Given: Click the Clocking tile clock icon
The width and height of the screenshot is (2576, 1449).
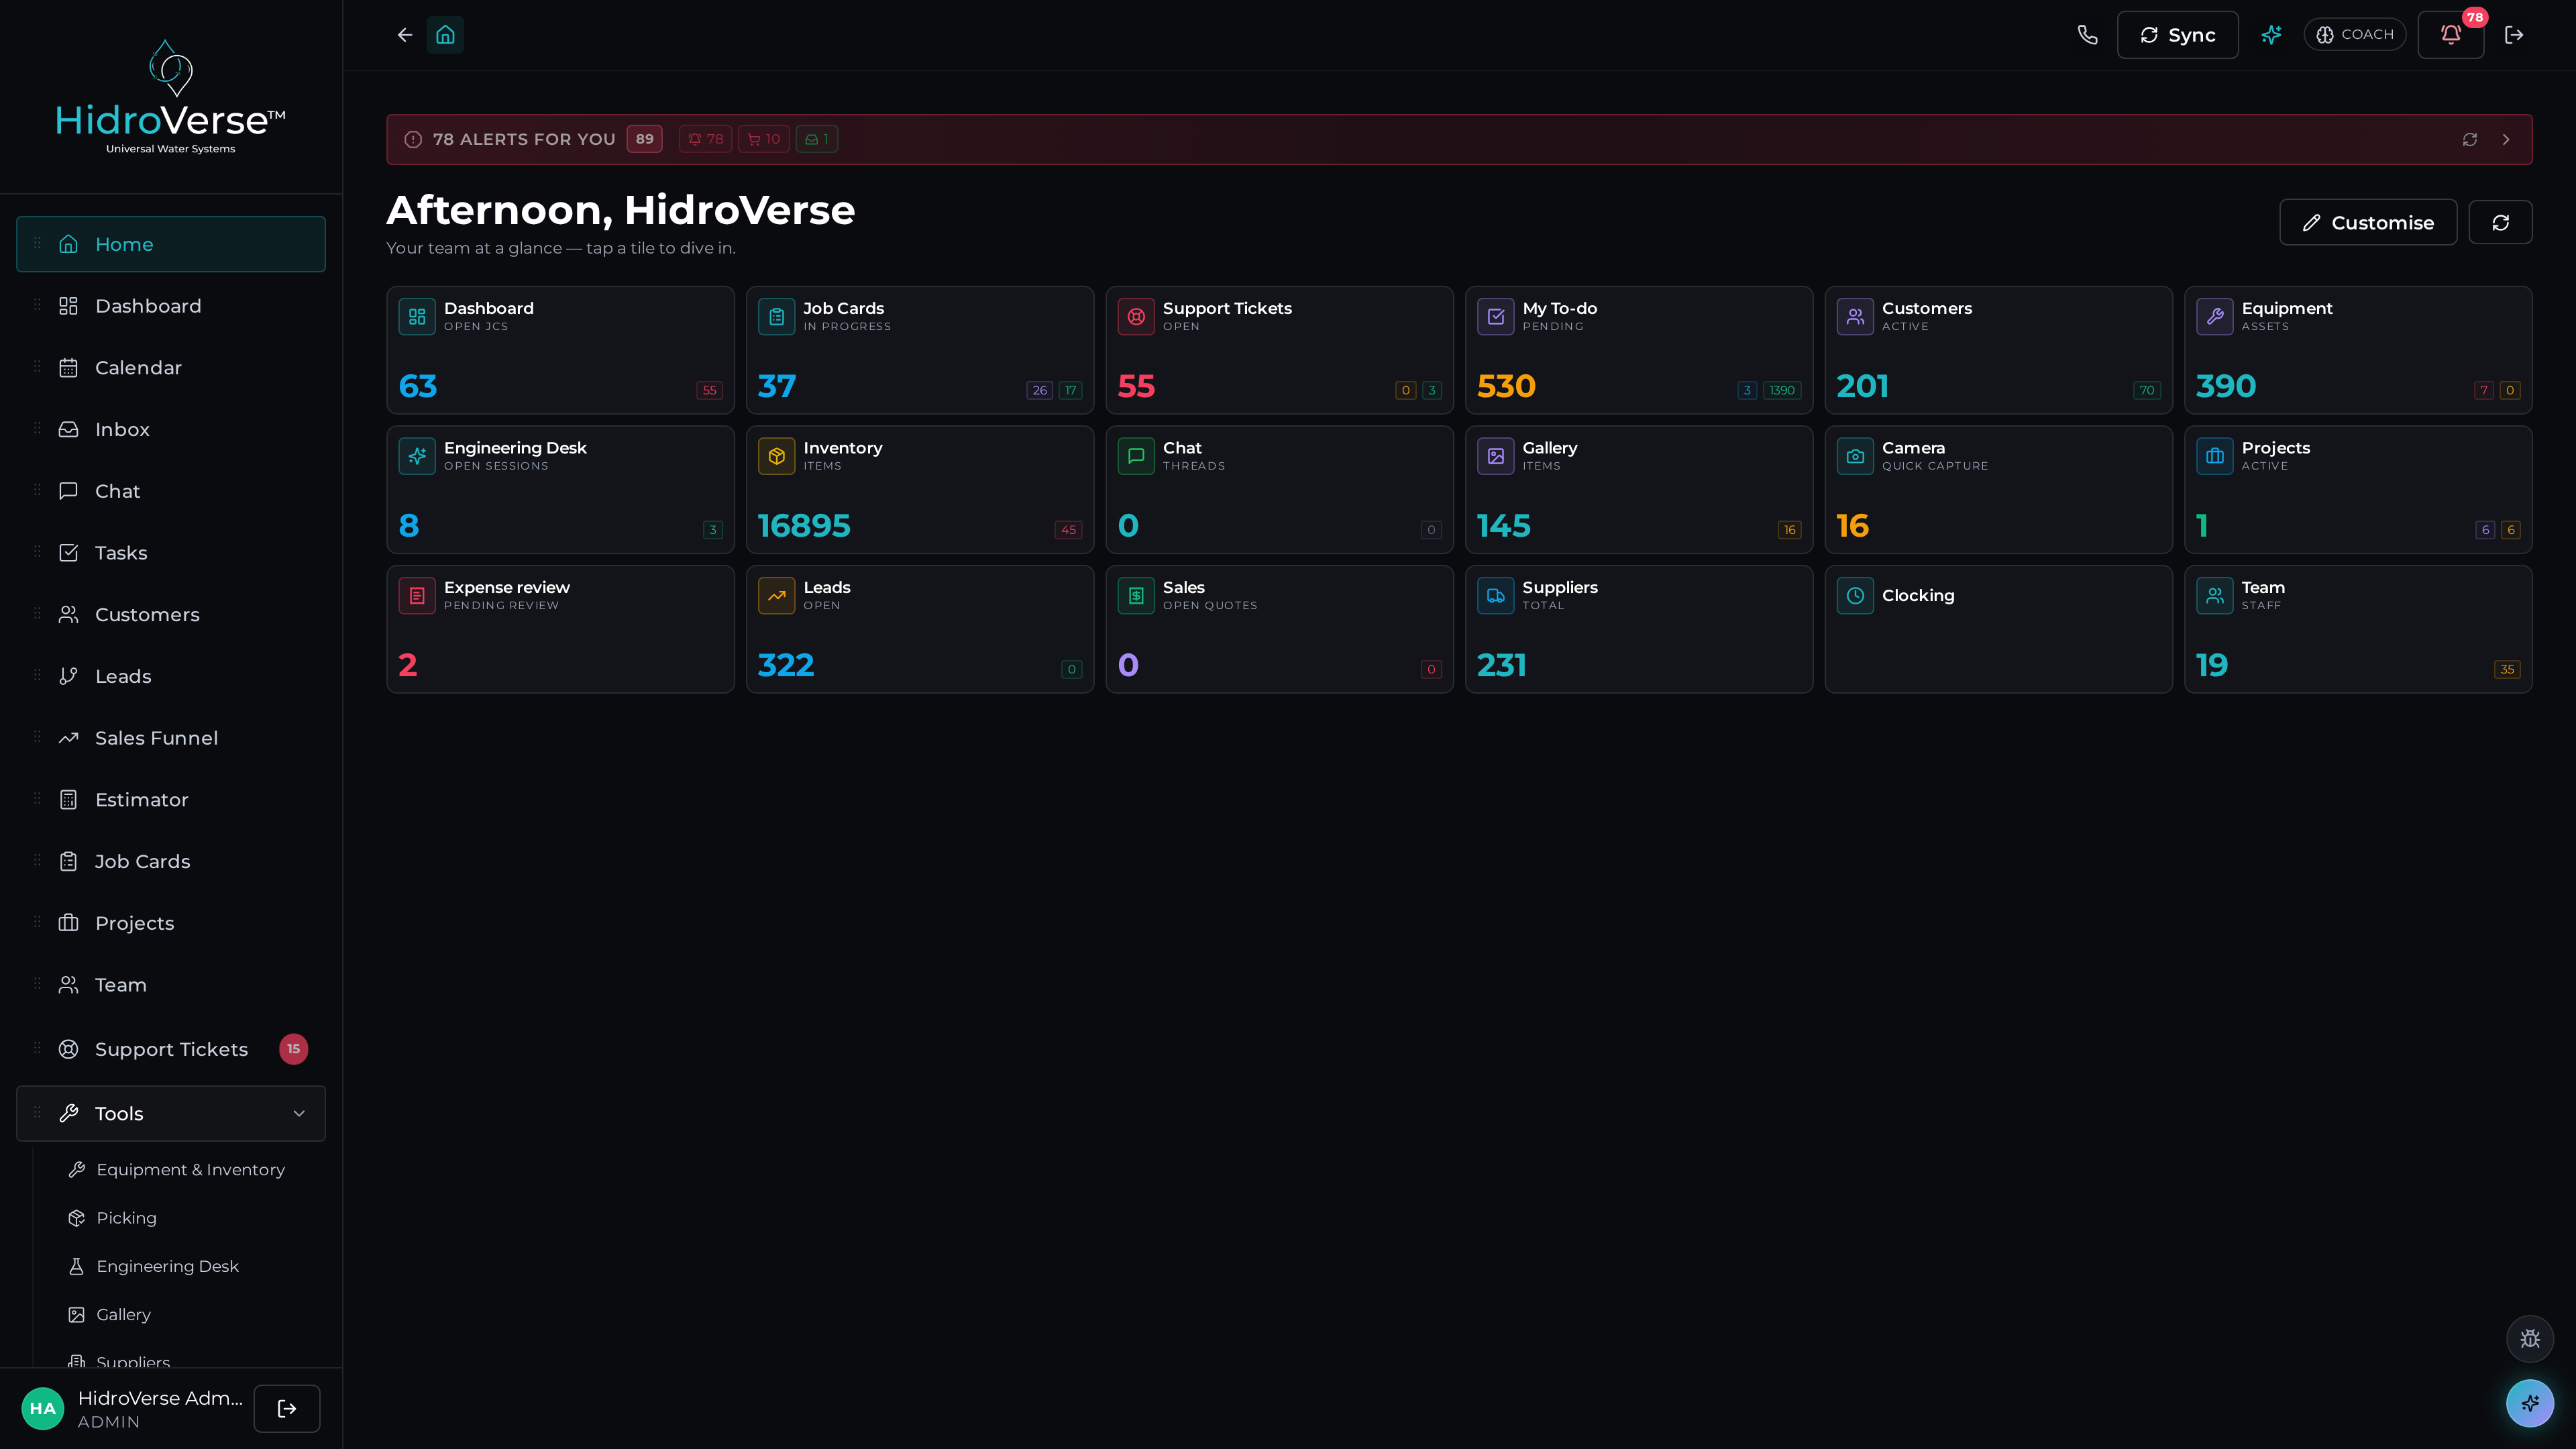Looking at the screenshot, I should [x=1855, y=595].
